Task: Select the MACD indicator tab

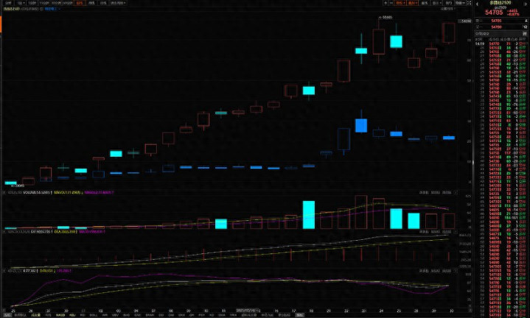Action: click(x=60, y=315)
